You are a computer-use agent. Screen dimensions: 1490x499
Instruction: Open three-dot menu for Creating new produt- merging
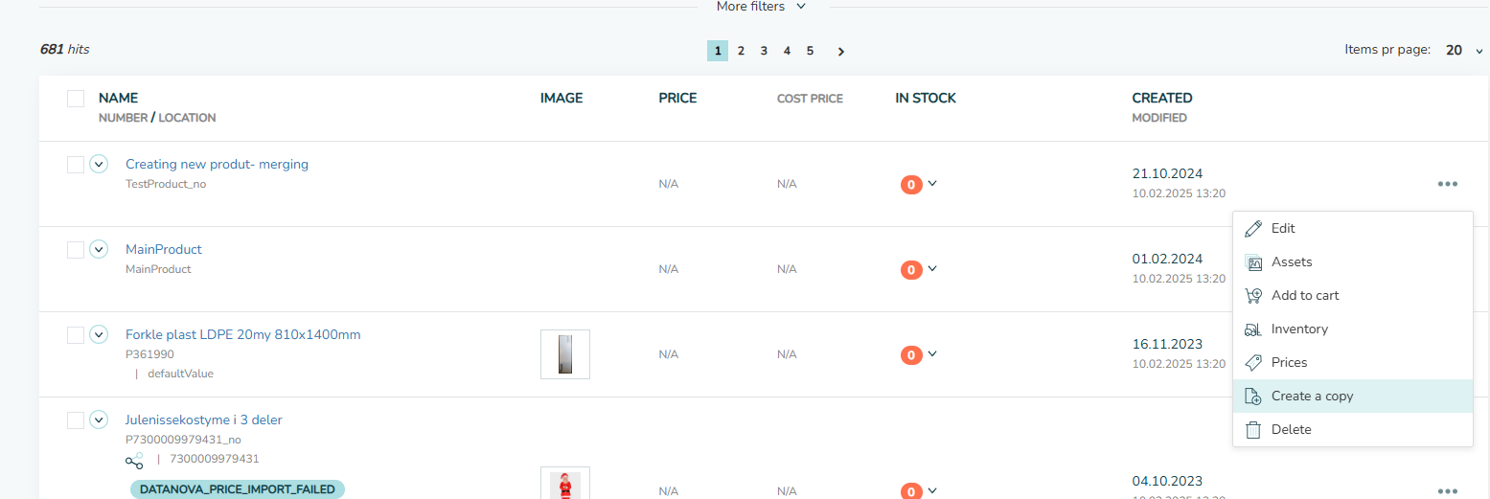coord(1447,184)
